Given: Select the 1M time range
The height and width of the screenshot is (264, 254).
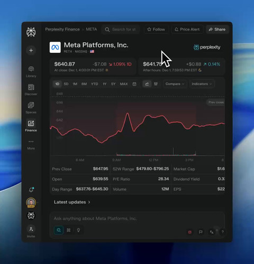Looking at the screenshot, I should pyautogui.click(x=75, y=84).
